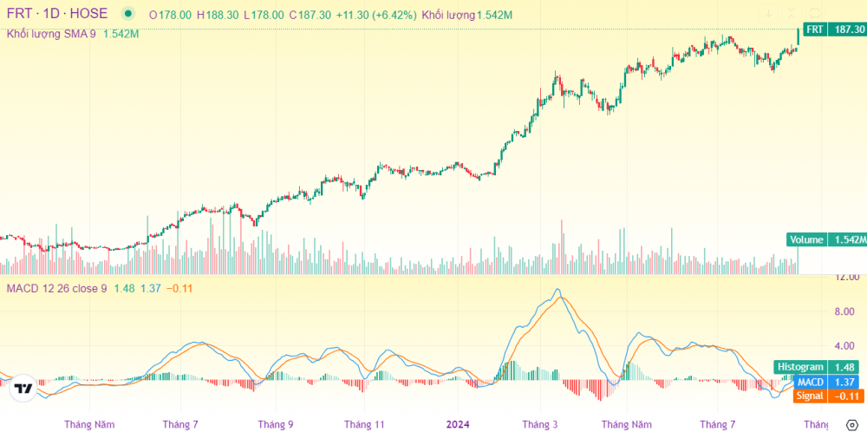Click the Histogram 1.48 axis label

pos(818,367)
